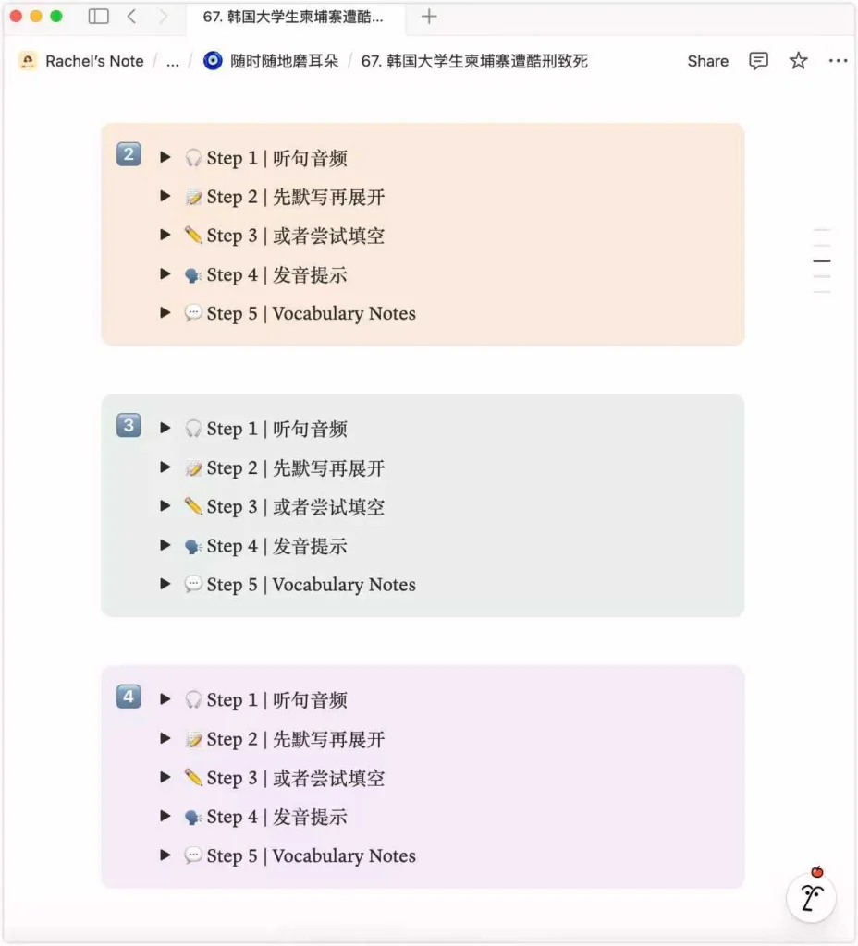The image size is (858, 946).
Task: Open the breadcrumb ellipsis to reveal hidden pages
Action: pyautogui.click(x=171, y=61)
